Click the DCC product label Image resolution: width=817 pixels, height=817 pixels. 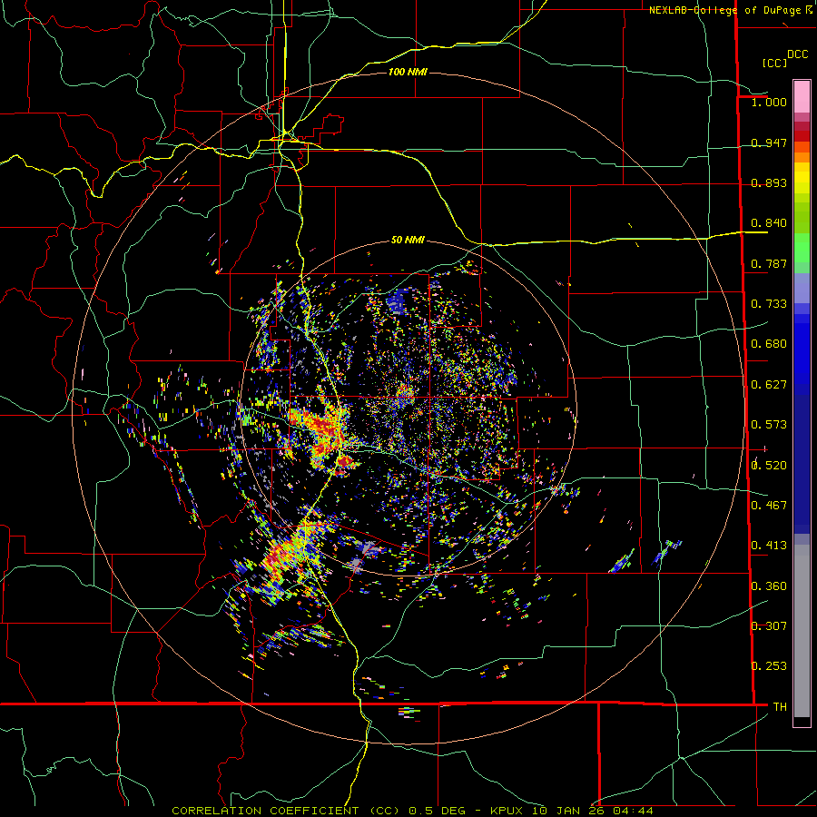(x=797, y=54)
